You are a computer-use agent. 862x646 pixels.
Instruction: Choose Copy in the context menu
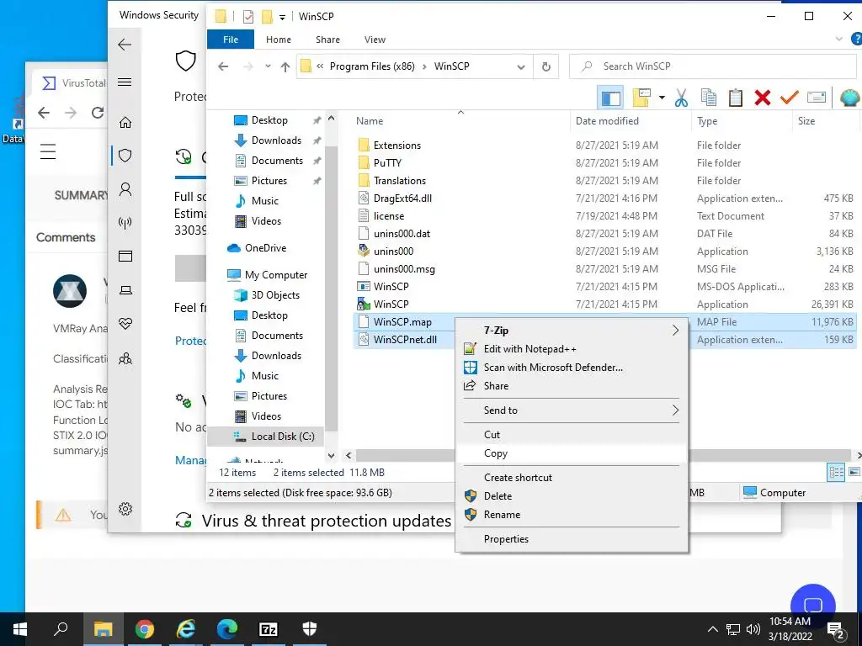pos(572,453)
